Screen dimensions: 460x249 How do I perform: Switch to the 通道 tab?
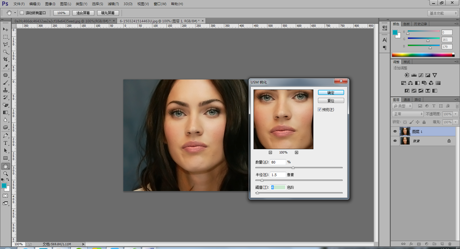tap(407, 100)
